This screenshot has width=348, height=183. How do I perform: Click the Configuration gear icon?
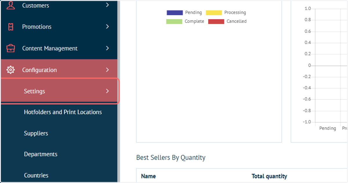click(x=11, y=70)
